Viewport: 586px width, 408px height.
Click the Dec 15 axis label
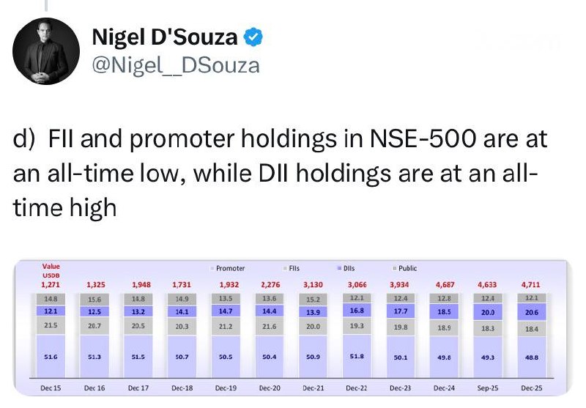[x=52, y=387]
